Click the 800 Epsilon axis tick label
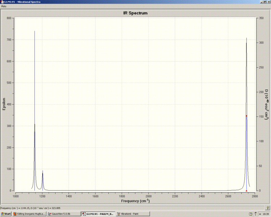This screenshot has width=271, height=217. point(9,18)
